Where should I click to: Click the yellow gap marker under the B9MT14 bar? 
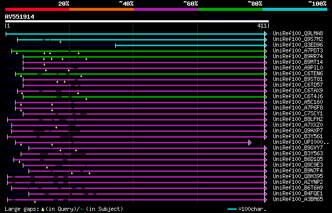click(x=44, y=64)
